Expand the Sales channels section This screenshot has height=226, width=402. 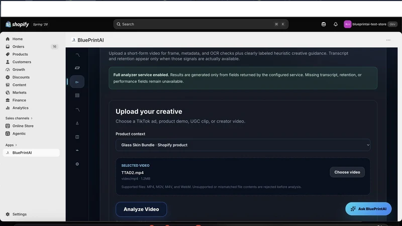pos(19,118)
